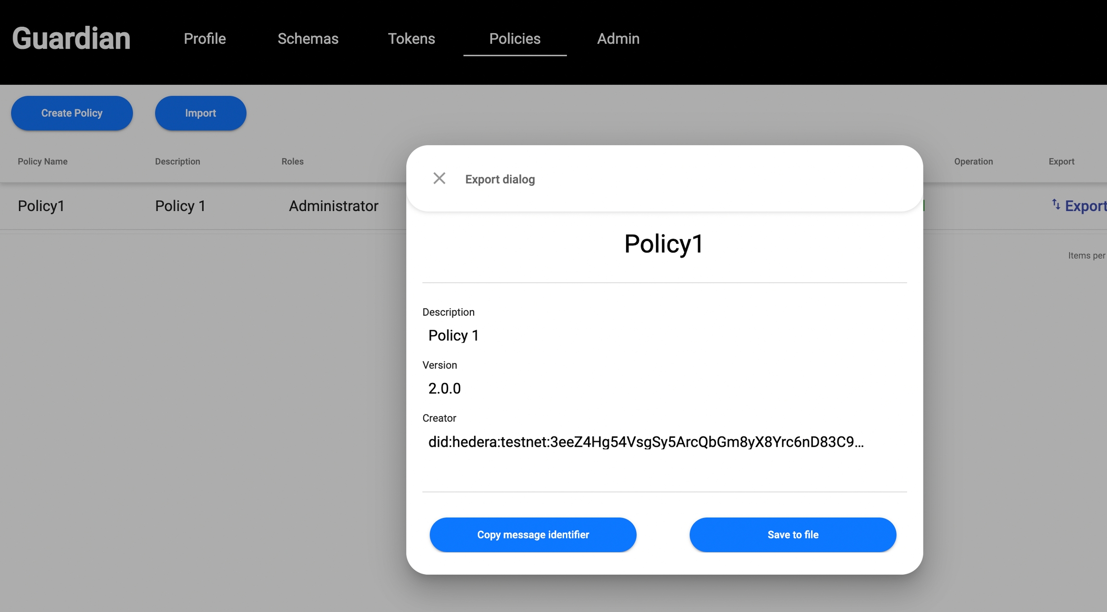The image size is (1107, 612).
Task: Open the Profile tab
Action: pos(205,38)
